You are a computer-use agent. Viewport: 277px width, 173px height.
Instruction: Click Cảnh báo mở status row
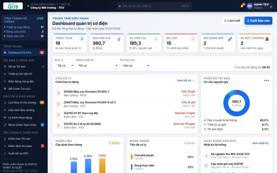click(x=24, y=36)
